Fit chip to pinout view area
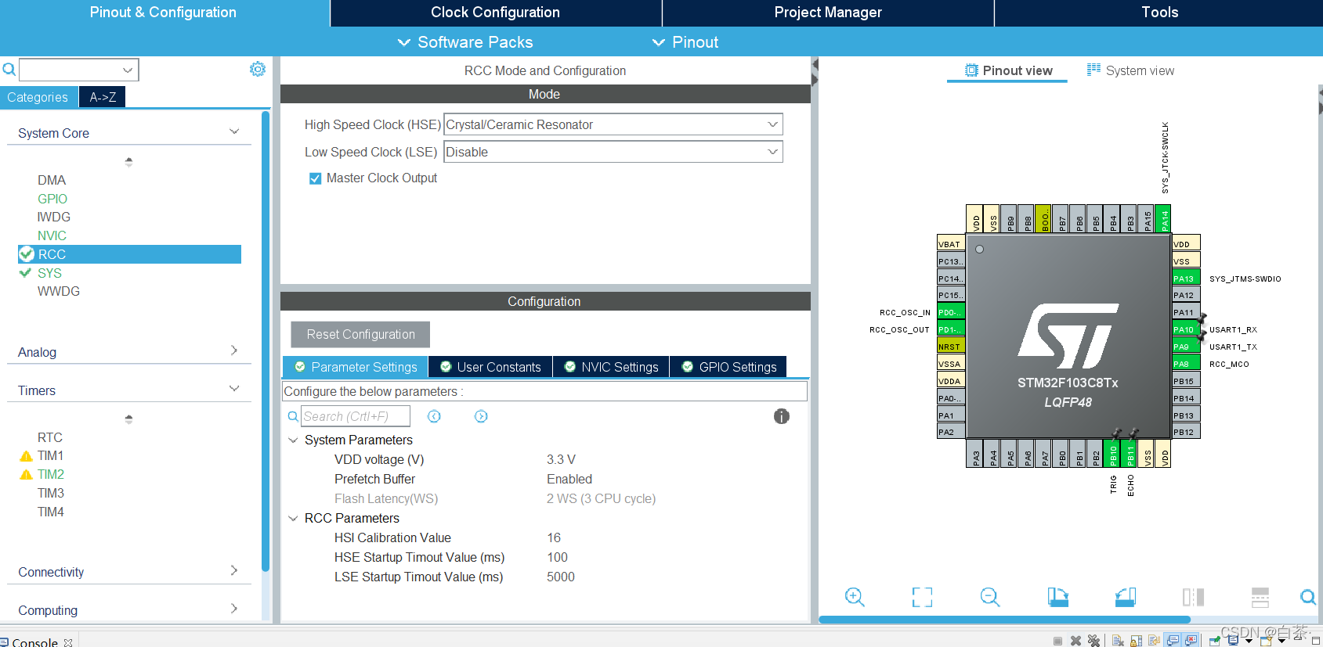Image resolution: width=1323 pixels, height=647 pixels. (922, 597)
